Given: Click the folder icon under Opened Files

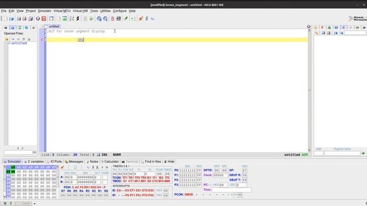Looking at the screenshot, I should click(6, 39).
